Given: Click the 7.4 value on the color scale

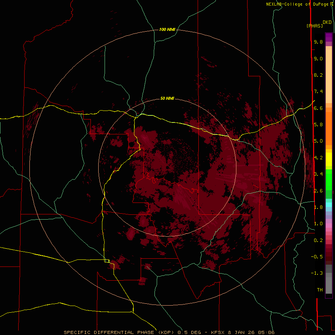Looking at the screenshot, I should pos(318,92).
